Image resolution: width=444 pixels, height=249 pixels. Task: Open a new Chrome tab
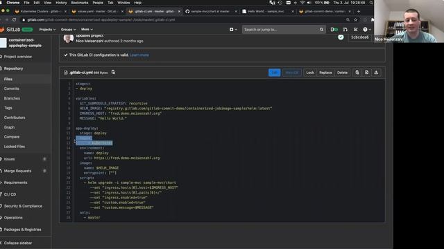click(x=359, y=11)
